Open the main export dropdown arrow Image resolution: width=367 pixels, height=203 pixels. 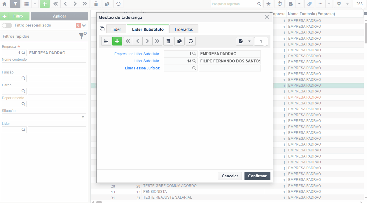pos(299,4)
